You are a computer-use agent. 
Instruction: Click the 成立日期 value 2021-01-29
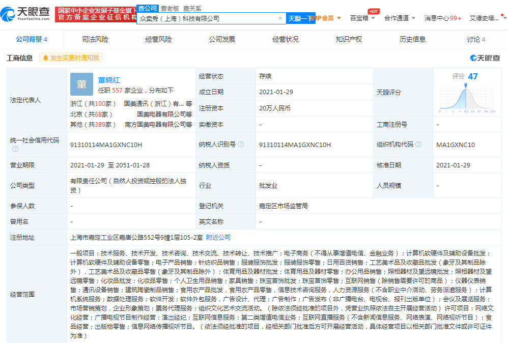click(x=276, y=92)
